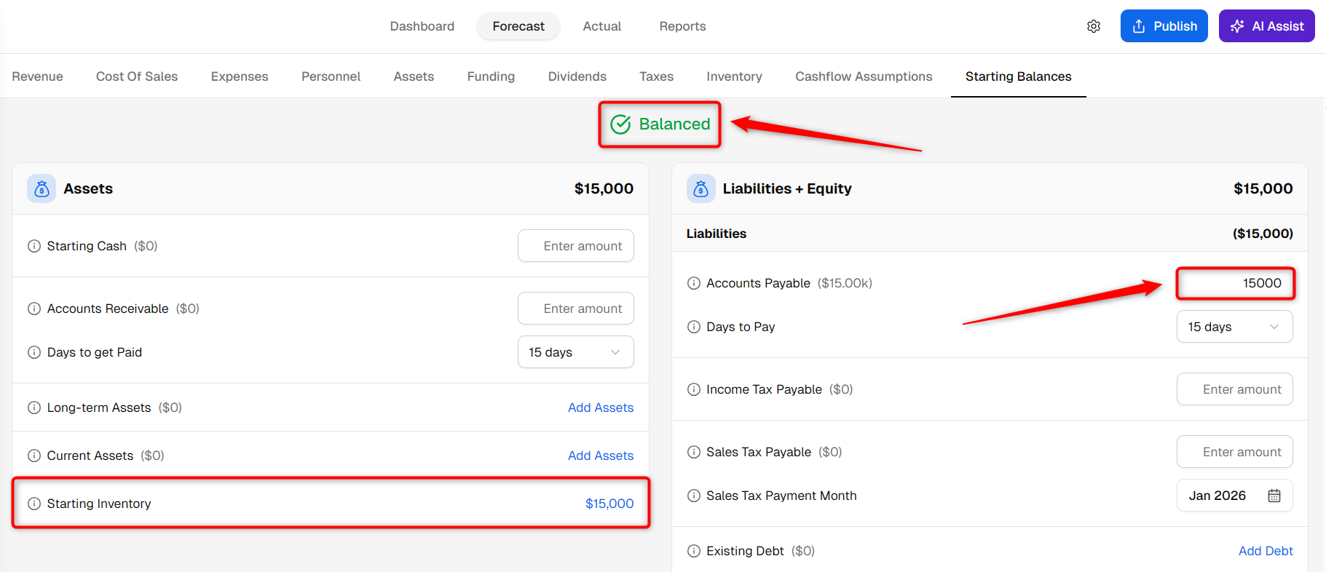Click the Jan 2026 payment month field

pyautogui.click(x=1235, y=496)
